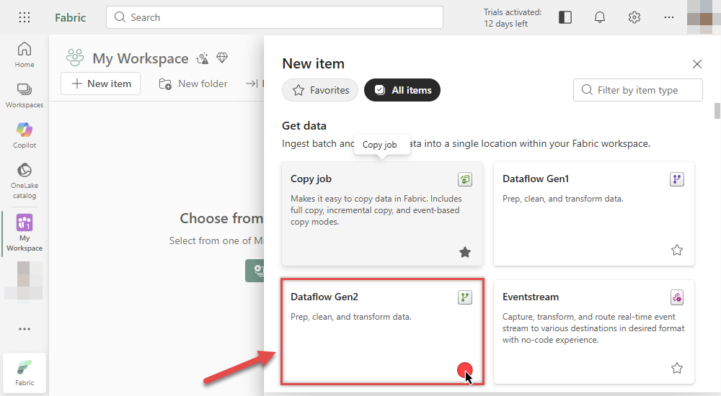
Task: Select My Workspace in the sidebar
Action: (x=25, y=233)
